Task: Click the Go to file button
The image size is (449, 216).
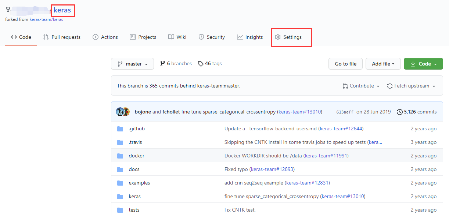Action: pos(345,64)
